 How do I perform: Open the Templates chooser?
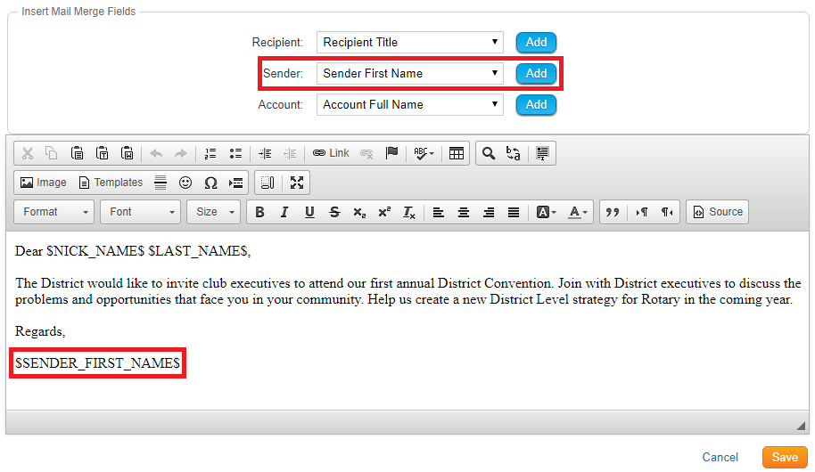pos(111,183)
